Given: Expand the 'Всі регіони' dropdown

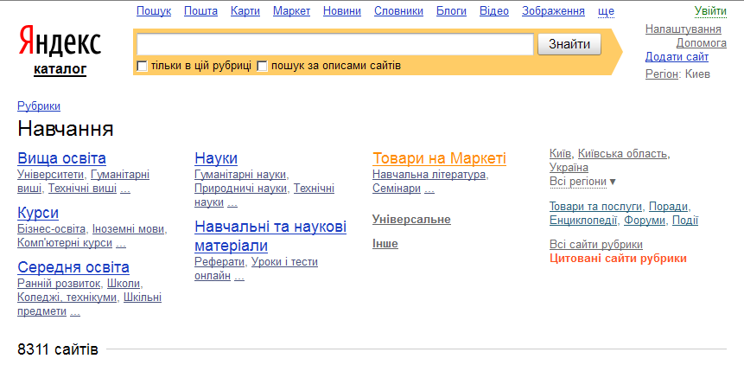Looking at the screenshot, I should [582, 182].
